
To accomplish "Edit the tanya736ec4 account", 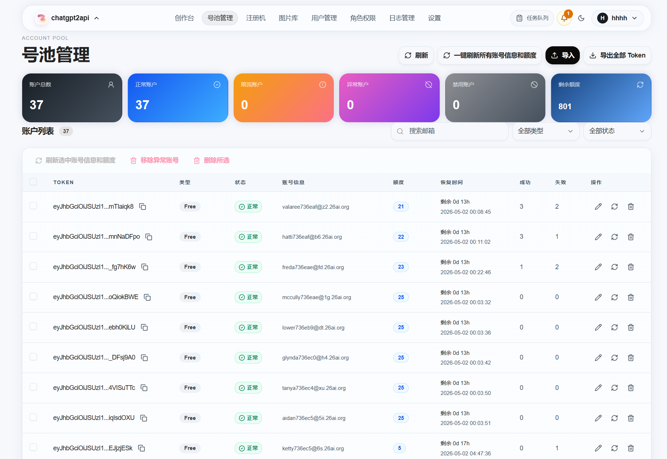I will coord(598,388).
